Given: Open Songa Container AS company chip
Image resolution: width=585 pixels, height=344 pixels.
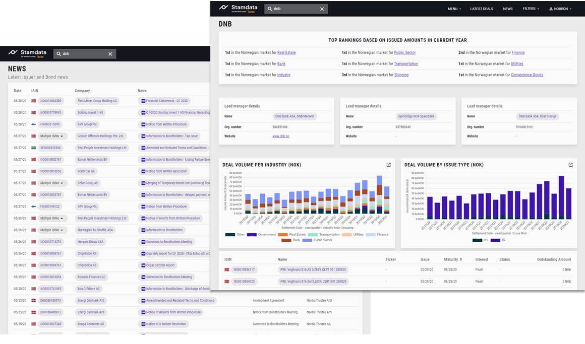Looking at the screenshot, I should click(x=91, y=324).
